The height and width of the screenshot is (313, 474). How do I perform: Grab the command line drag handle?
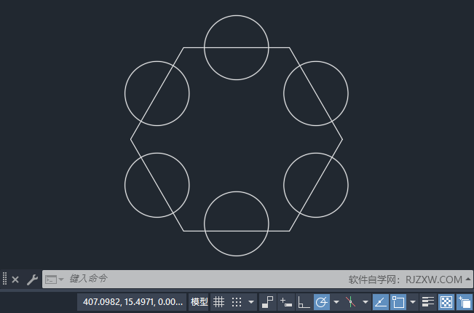[x=4, y=279]
